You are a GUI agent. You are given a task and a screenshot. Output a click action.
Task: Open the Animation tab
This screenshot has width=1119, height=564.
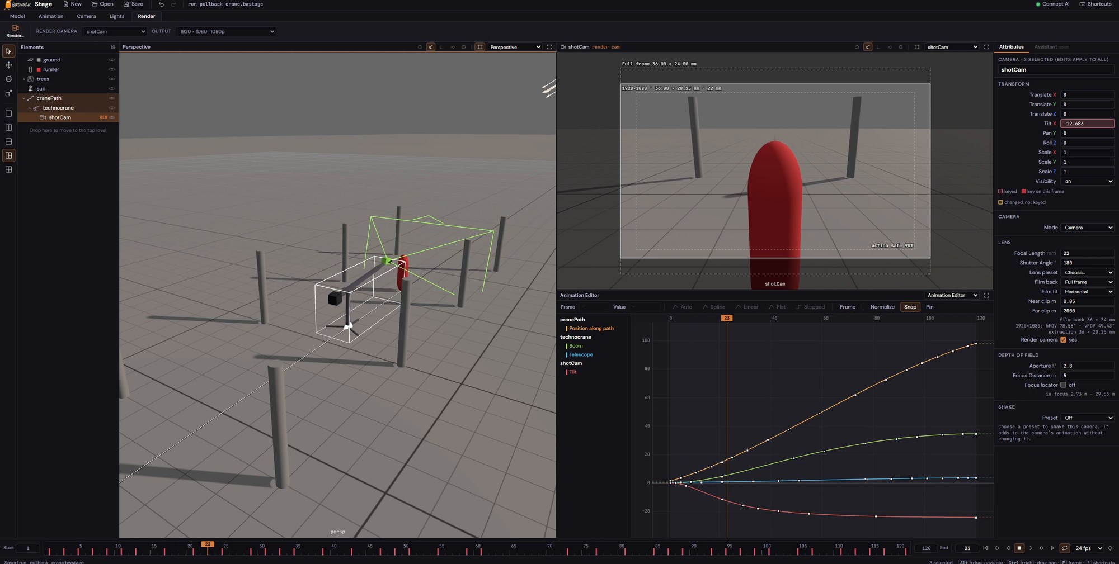point(51,16)
